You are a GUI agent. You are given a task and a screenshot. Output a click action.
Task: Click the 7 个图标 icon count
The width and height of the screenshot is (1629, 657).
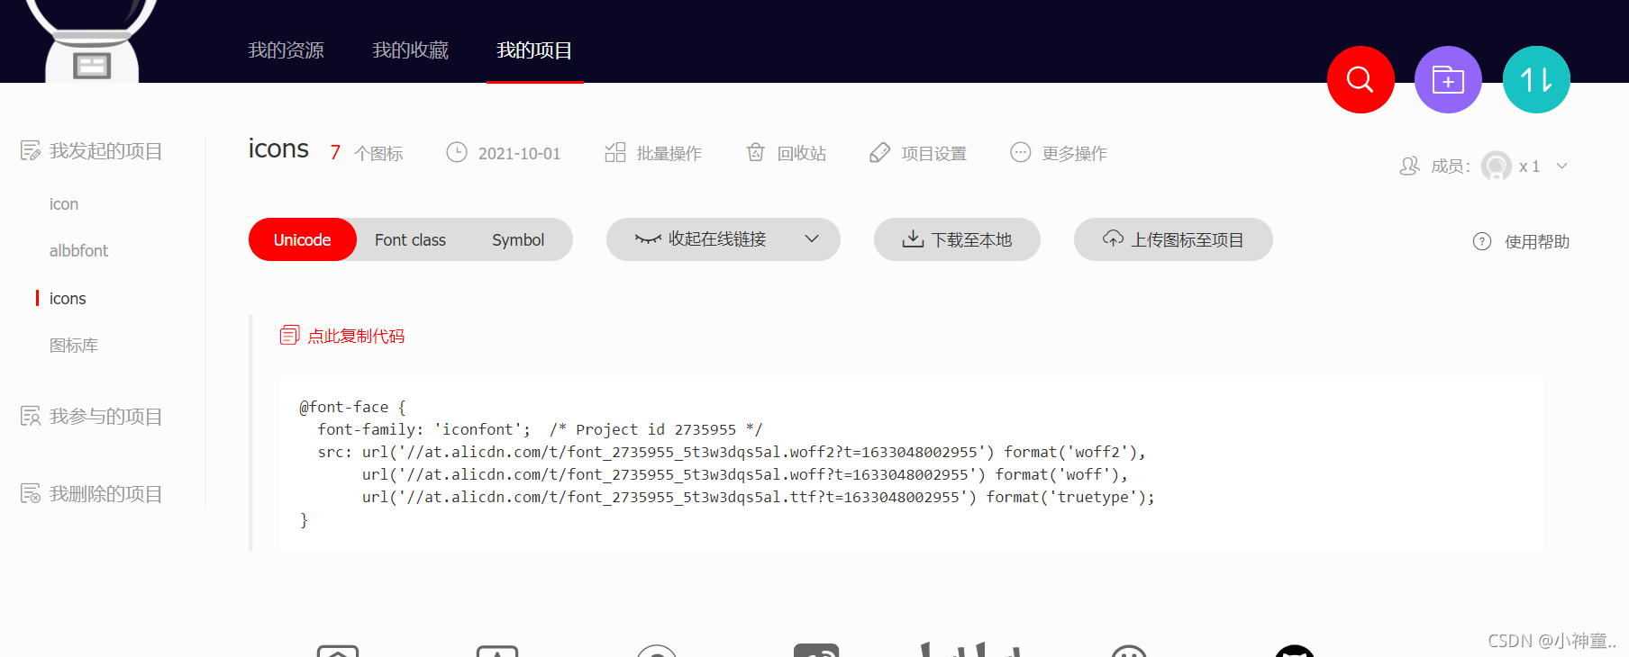point(367,153)
